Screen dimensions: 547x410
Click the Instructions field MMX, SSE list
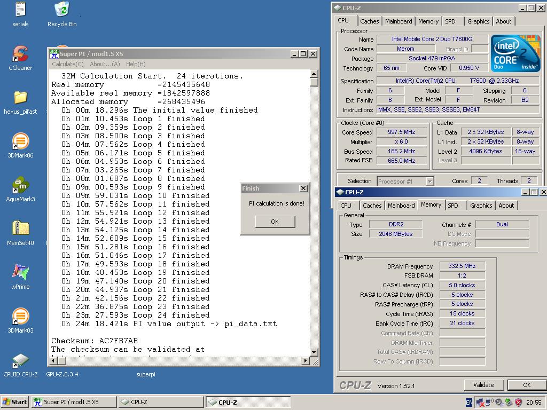(458, 110)
